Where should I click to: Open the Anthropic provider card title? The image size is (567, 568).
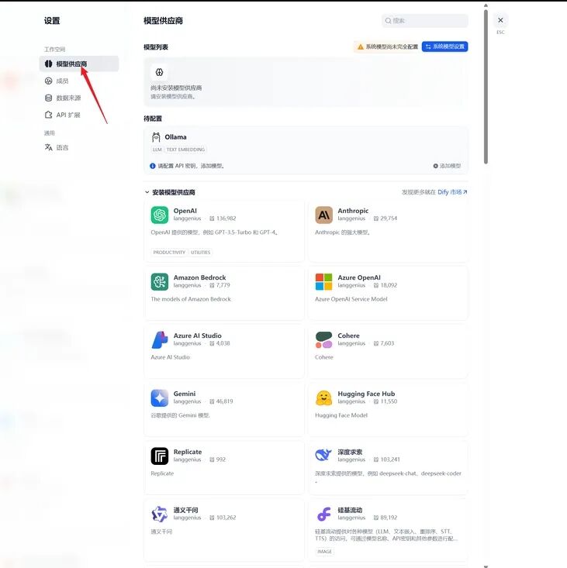coord(353,211)
